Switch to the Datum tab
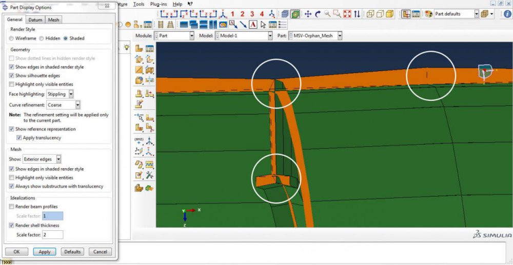Viewport: 513px width, 265px height. [x=35, y=20]
